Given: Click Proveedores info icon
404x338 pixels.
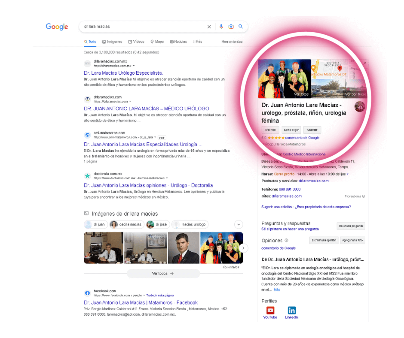Looking at the screenshot, I should coord(363,196).
